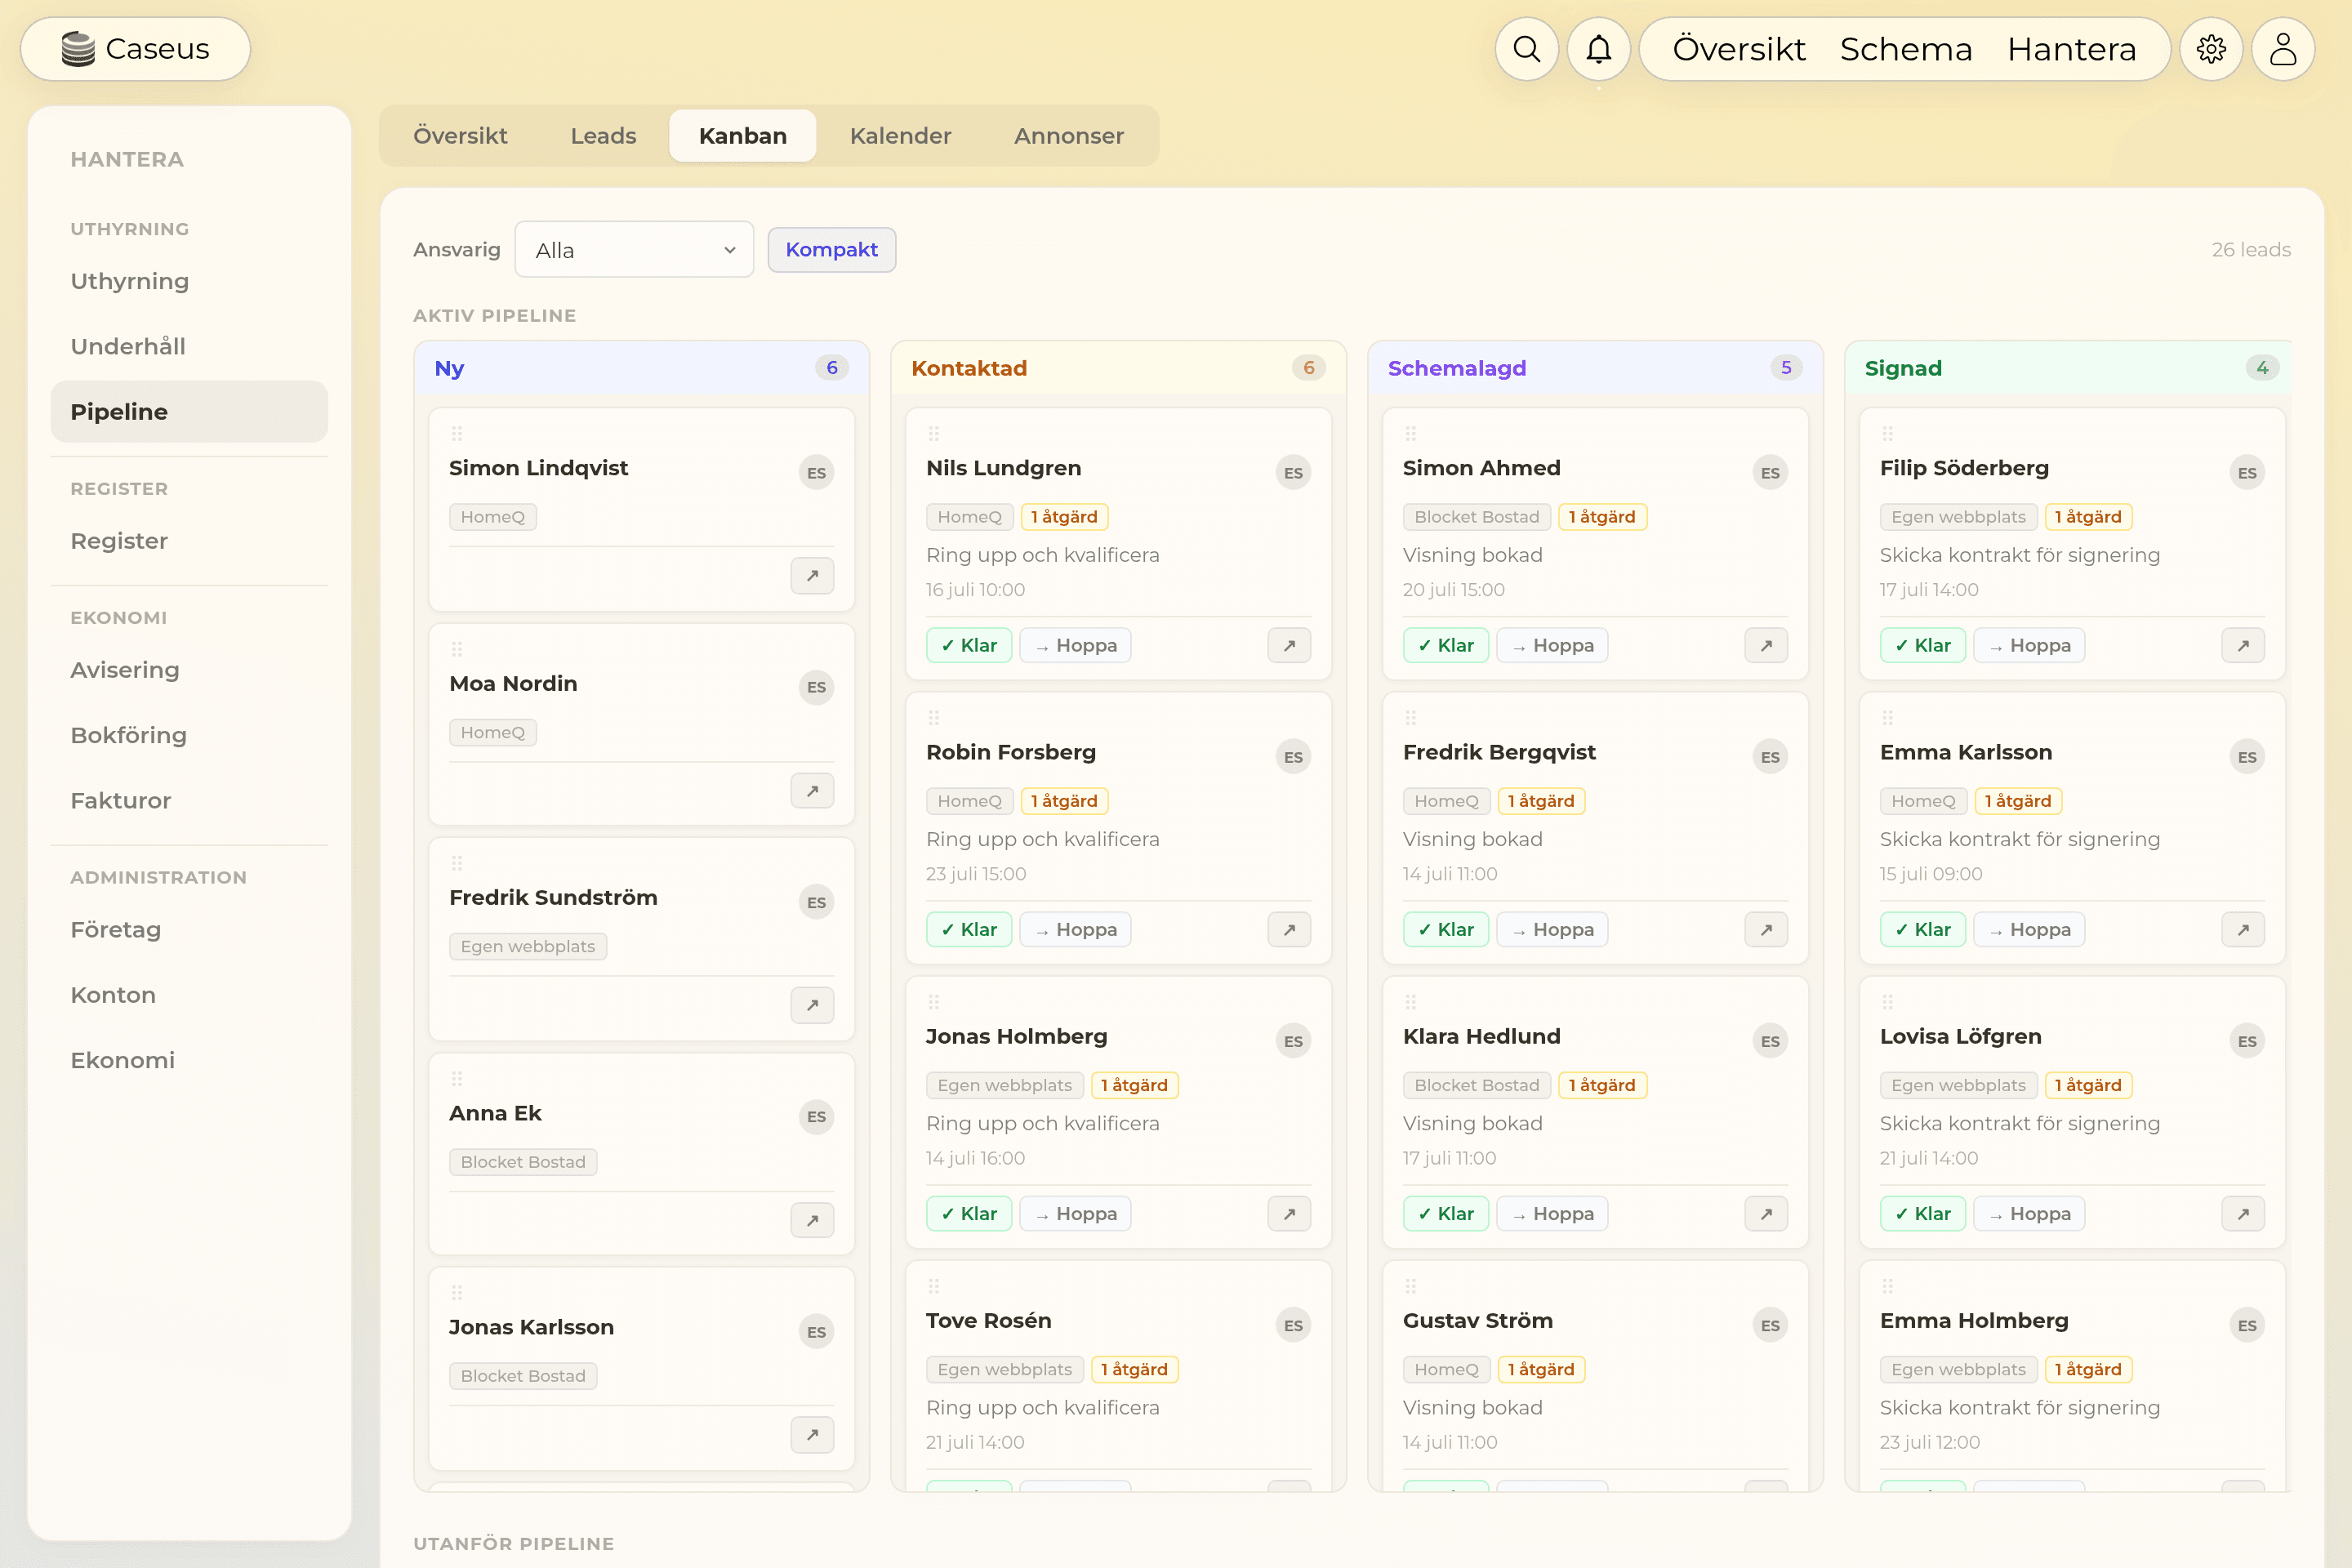Open user profile icon
This screenshot has height=1568, width=2352.
click(x=2283, y=48)
